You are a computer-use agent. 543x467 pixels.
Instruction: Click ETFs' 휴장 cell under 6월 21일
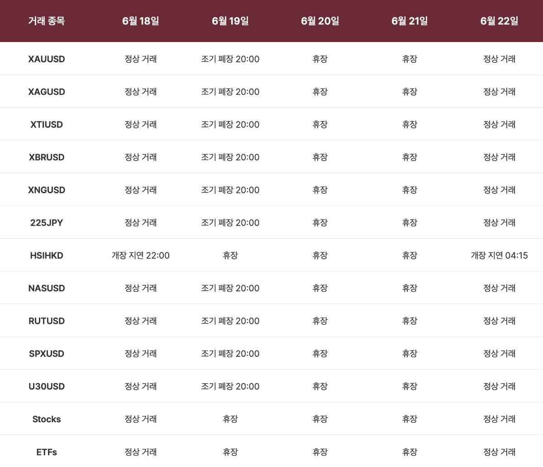point(410,452)
